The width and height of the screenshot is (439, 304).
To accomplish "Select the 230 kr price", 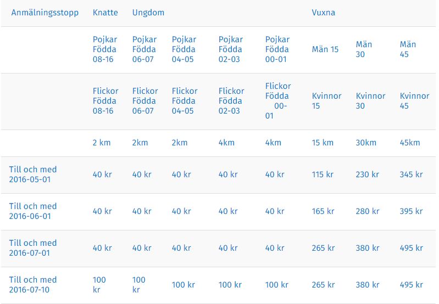I will tap(367, 175).
